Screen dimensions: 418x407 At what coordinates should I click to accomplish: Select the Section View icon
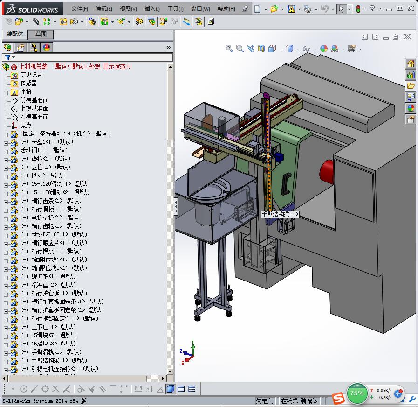click(x=261, y=49)
